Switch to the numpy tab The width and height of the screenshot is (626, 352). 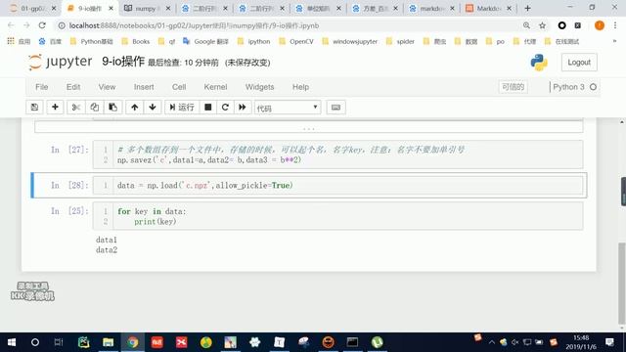(x=146, y=9)
